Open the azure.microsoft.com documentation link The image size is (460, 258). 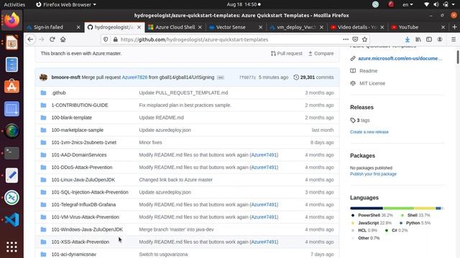point(400,59)
